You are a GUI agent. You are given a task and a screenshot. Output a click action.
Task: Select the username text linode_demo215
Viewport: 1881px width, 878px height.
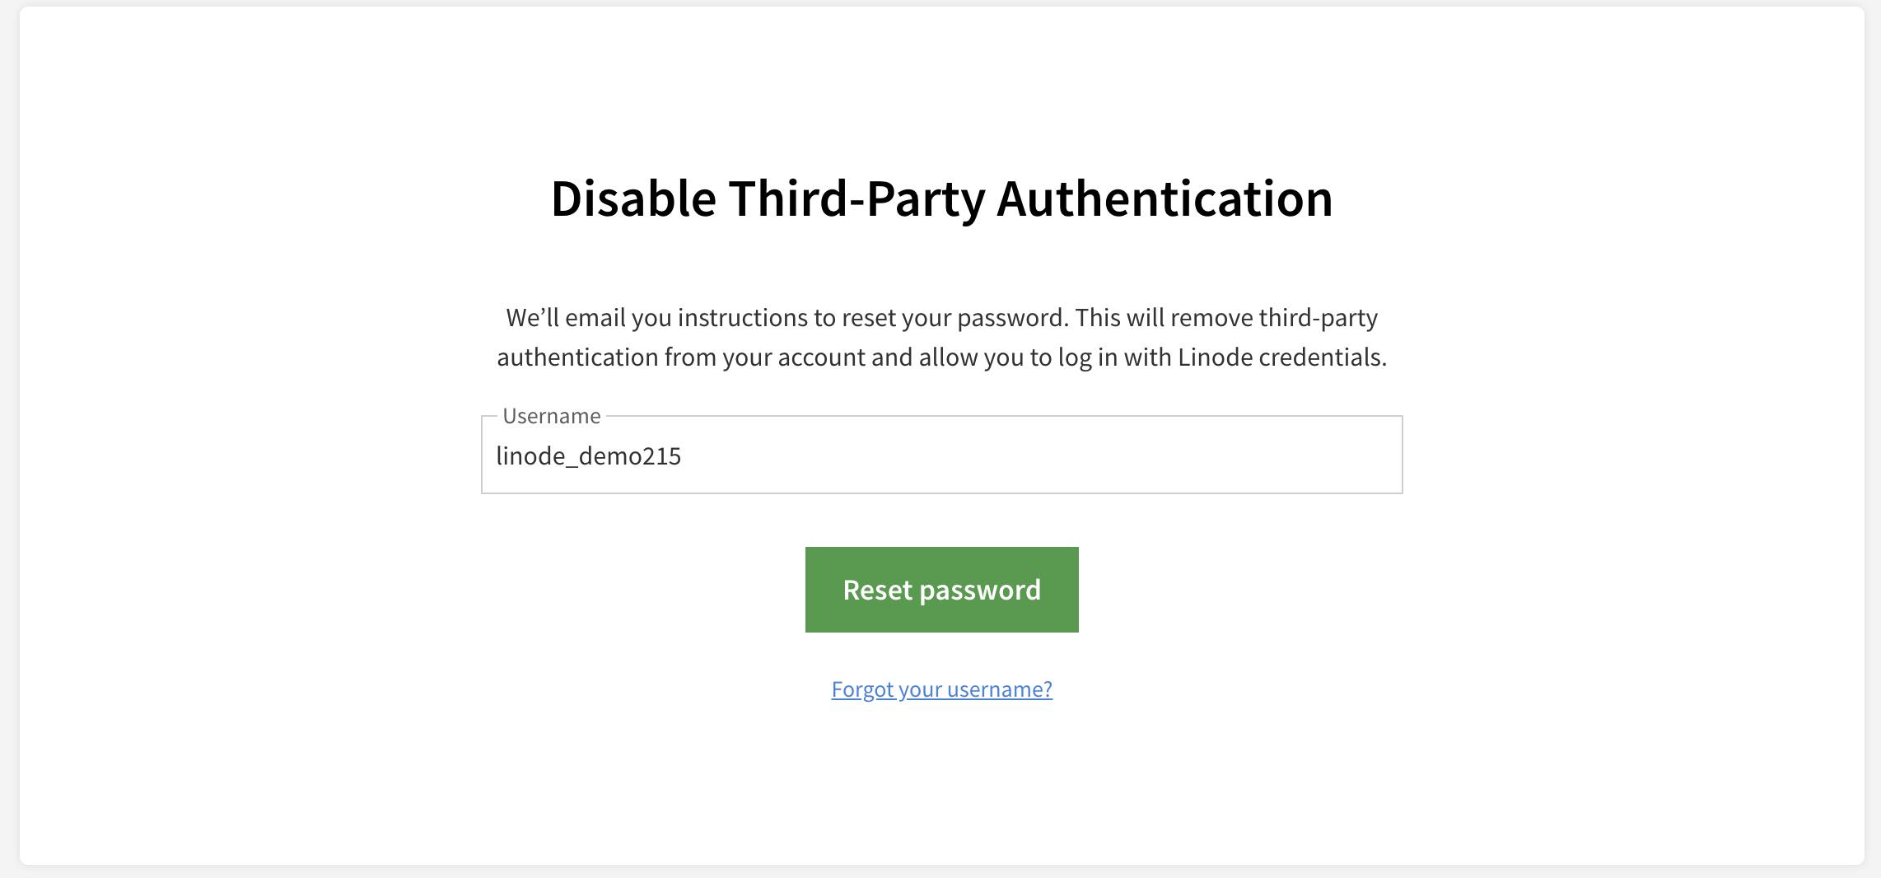(x=588, y=455)
